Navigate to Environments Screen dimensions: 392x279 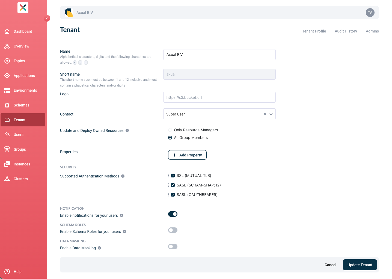tap(25, 90)
